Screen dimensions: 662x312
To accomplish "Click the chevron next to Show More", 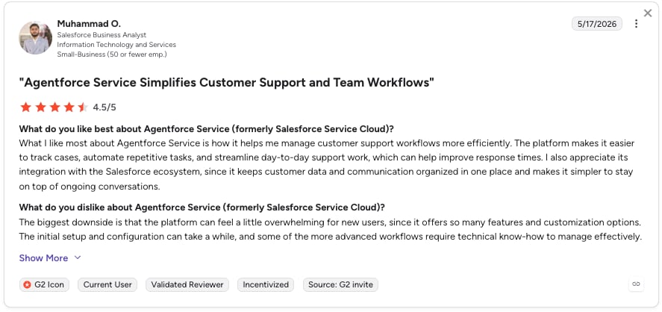I will pos(78,258).
